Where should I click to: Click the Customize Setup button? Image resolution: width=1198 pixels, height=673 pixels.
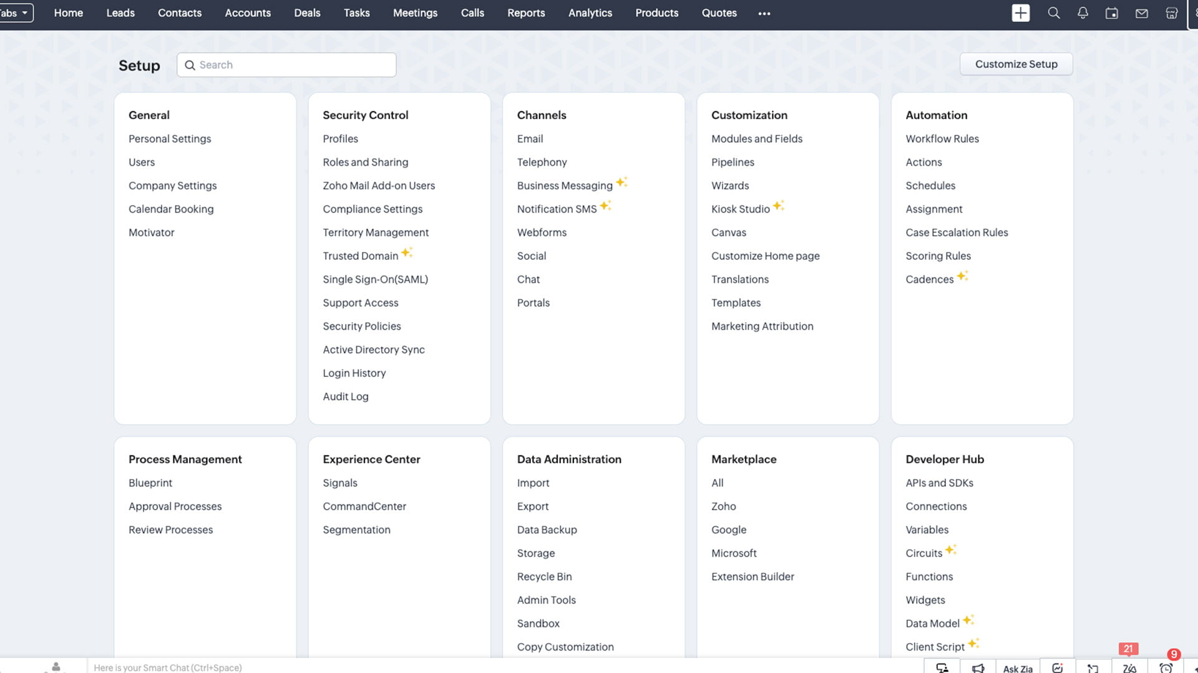1016,64
